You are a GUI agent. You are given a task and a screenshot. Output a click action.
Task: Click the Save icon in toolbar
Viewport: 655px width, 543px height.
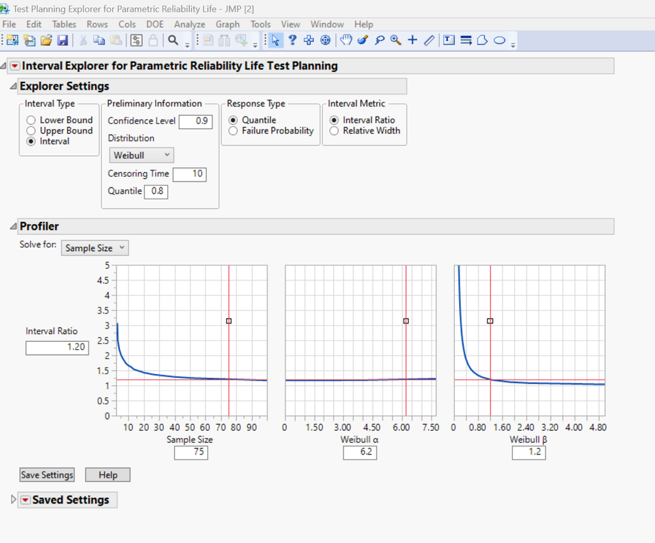(x=63, y=41)
